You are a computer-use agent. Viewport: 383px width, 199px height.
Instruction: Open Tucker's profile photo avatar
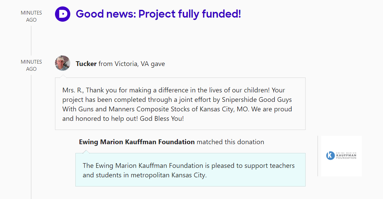point(62,63)
